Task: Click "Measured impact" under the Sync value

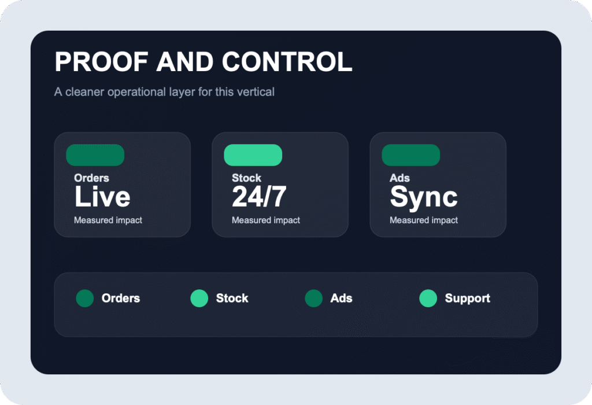Action: click(424, 220)
